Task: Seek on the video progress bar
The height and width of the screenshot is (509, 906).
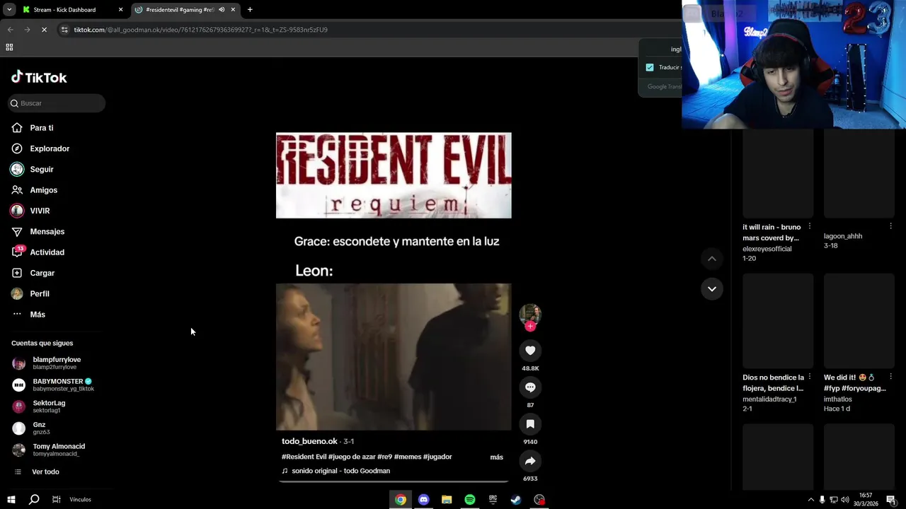Action: click(x=394, y=481)
